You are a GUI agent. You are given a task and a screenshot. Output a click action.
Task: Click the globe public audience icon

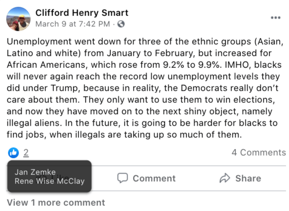tap(121, 24)
